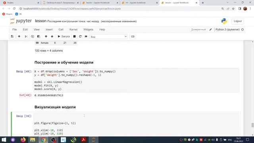
Task: Click the Python 3 (ipykernel) kernel name
Action: pyautogui.click(x=227, y=29)
